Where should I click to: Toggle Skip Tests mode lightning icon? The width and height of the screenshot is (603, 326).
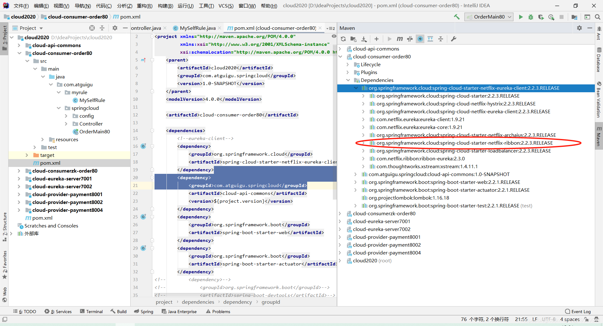[x=420, y=39]
